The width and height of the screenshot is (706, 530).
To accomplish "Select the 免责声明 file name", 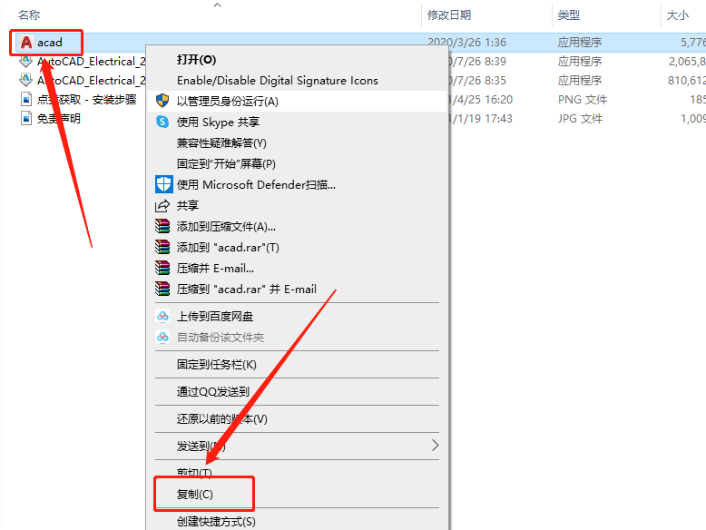I will point(59,118).
